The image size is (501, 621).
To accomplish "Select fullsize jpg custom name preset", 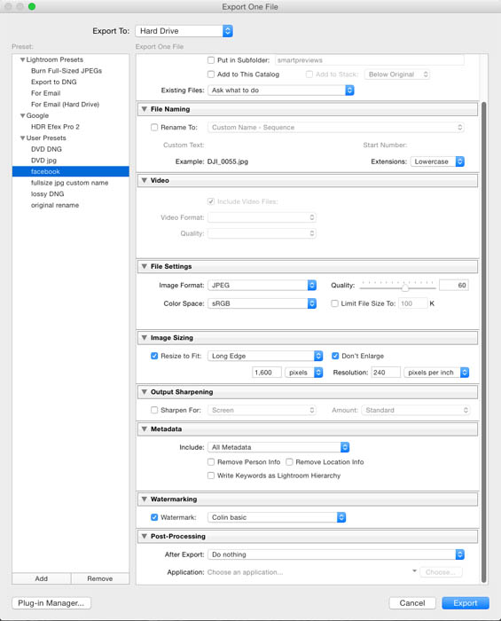I will tap(70, 183).
